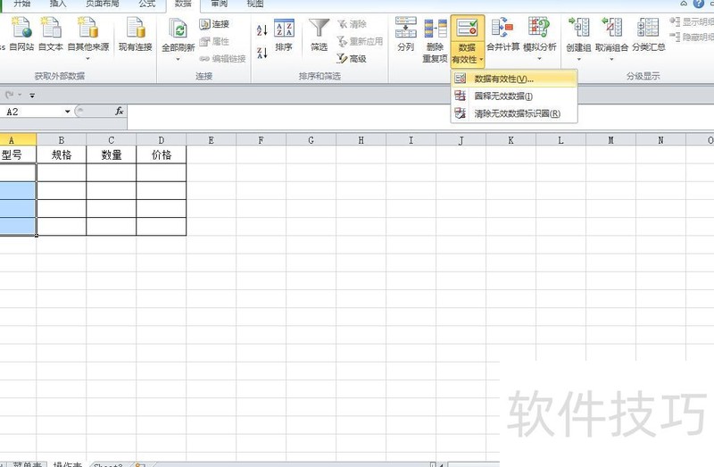Minimize the ribbon caret icon
This screenshot has width=714, height=467.
click(x=684, y=4)
